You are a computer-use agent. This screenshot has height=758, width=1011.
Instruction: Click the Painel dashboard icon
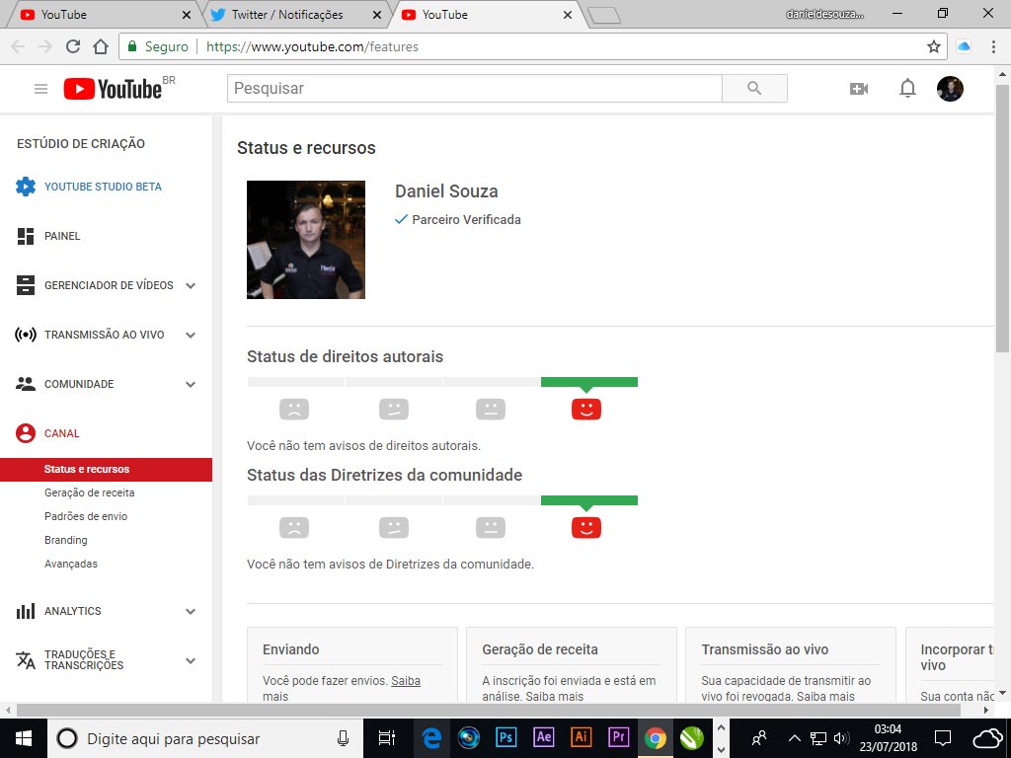[x=26, y=236]
